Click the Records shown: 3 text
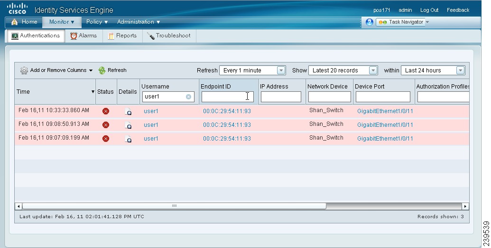This screenshot has height=248, width=491. point(441,216)
